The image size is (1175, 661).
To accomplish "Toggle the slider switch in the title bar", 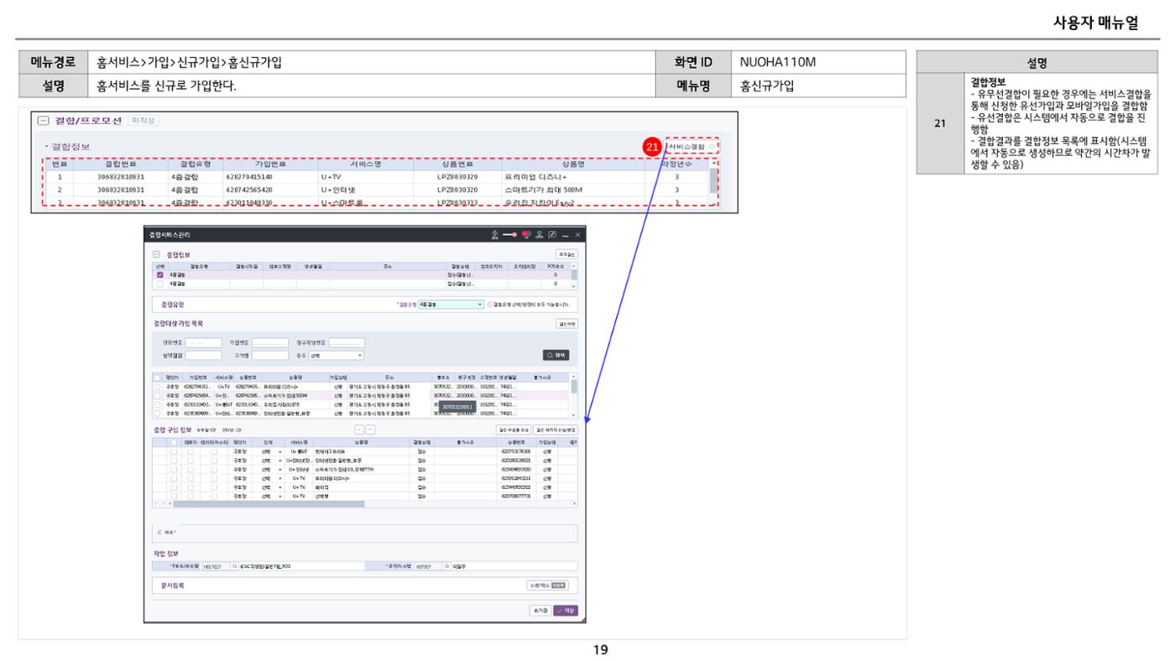I will point(509,235).
